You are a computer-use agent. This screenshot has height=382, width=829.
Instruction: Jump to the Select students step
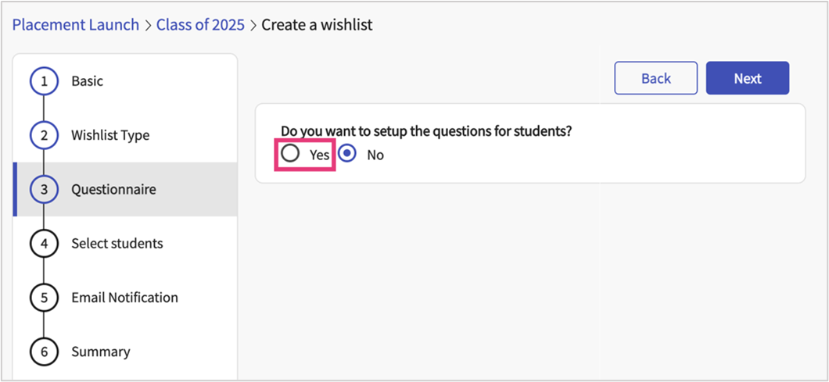[x=117, y=244]
